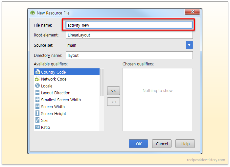Click the Screen Height icon
Screen dimensions: 230x167
(x=37, y=113)
